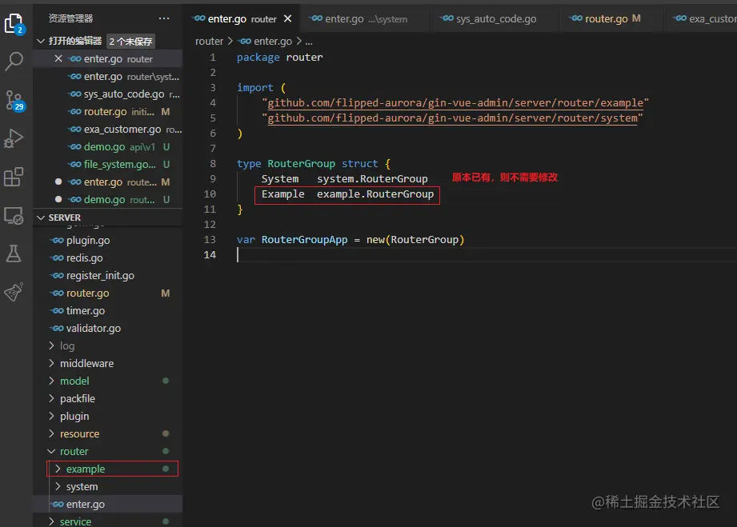Click the last activity bar icon with tag and flask

click(14, 292)
